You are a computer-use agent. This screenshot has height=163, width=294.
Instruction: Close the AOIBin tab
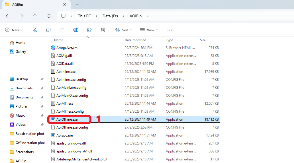[64, 5]
